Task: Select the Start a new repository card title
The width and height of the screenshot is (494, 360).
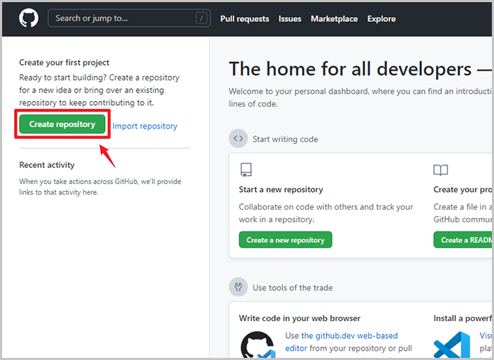Action: (281, 189)
